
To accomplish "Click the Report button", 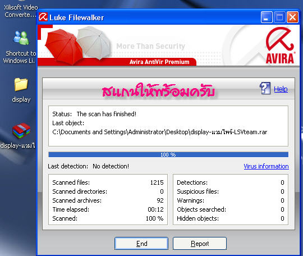I will [x=200, y=244].
